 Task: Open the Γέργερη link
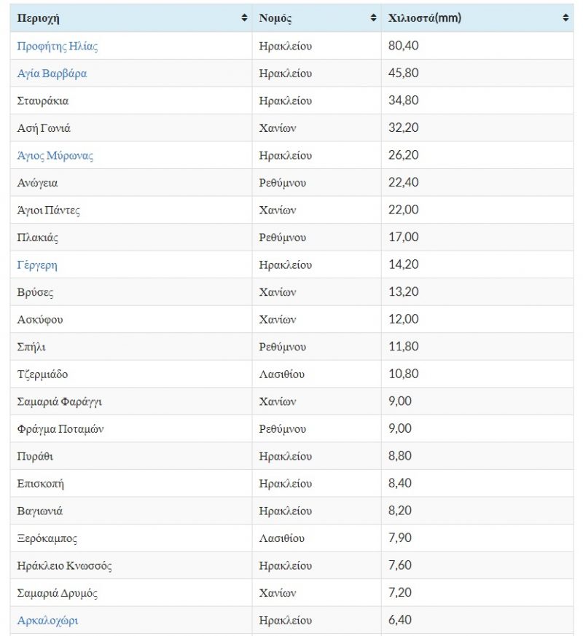tap(37, 265)
